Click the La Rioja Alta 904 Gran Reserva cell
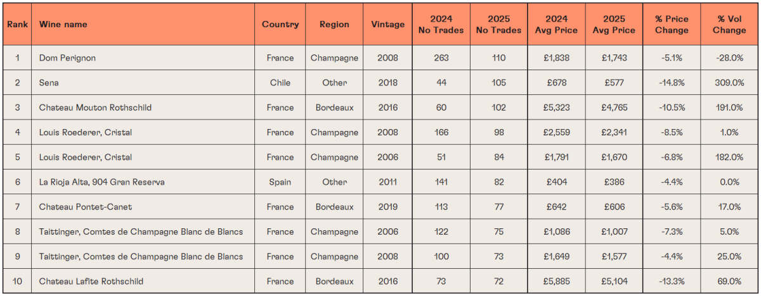The image size is (761, 296). tap(144, 182)
